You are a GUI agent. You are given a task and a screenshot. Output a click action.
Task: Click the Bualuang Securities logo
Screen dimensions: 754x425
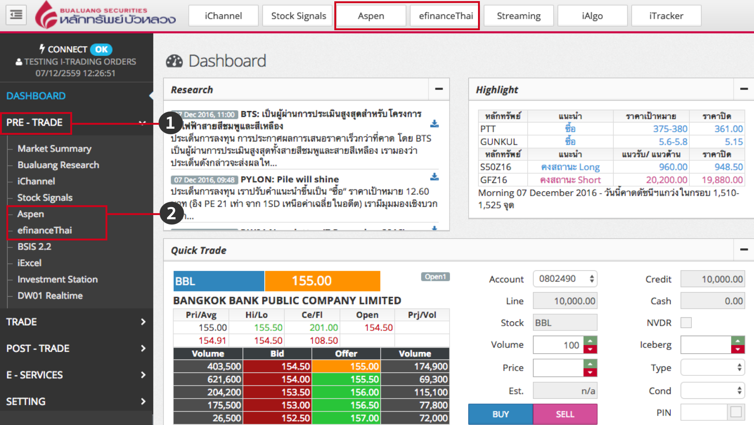tap(105, 15)
